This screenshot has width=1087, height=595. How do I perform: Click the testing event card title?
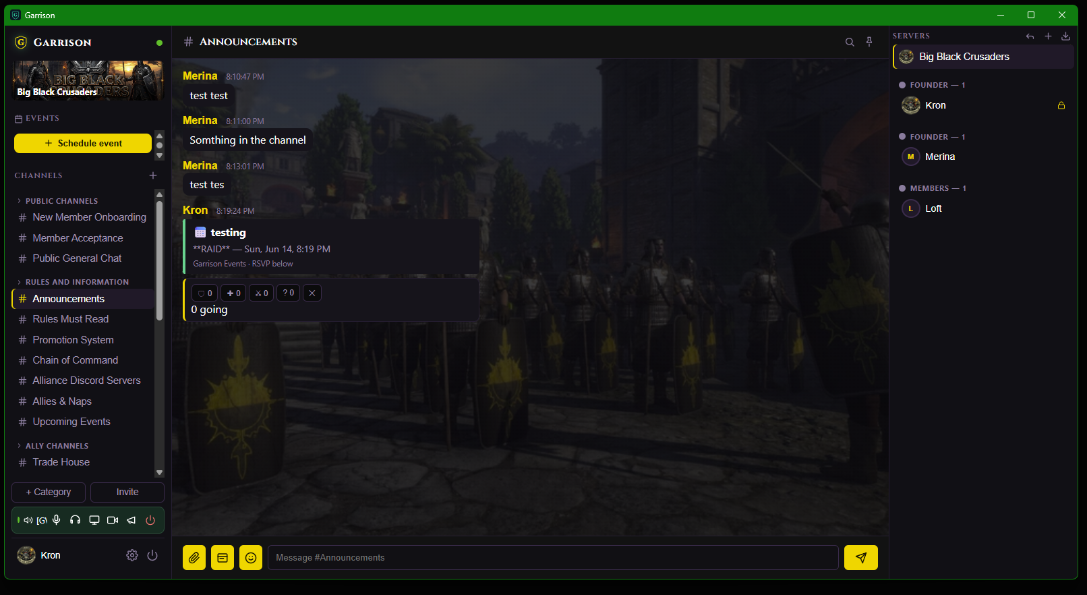tap(228, 233)
